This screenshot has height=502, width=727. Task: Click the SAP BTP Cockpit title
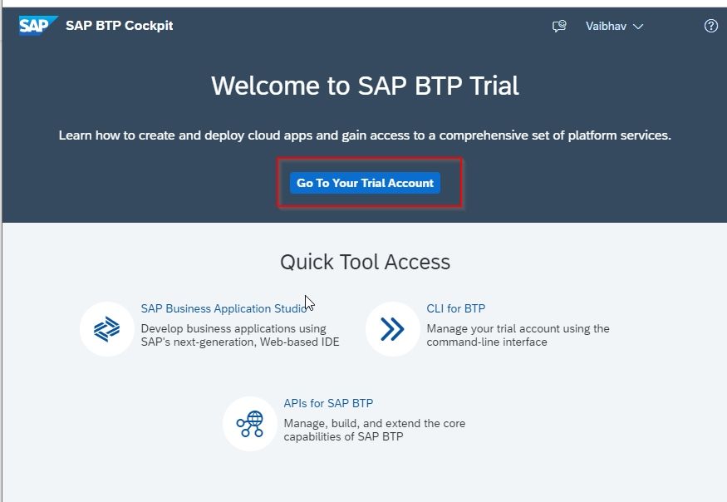tap(119, 26)
